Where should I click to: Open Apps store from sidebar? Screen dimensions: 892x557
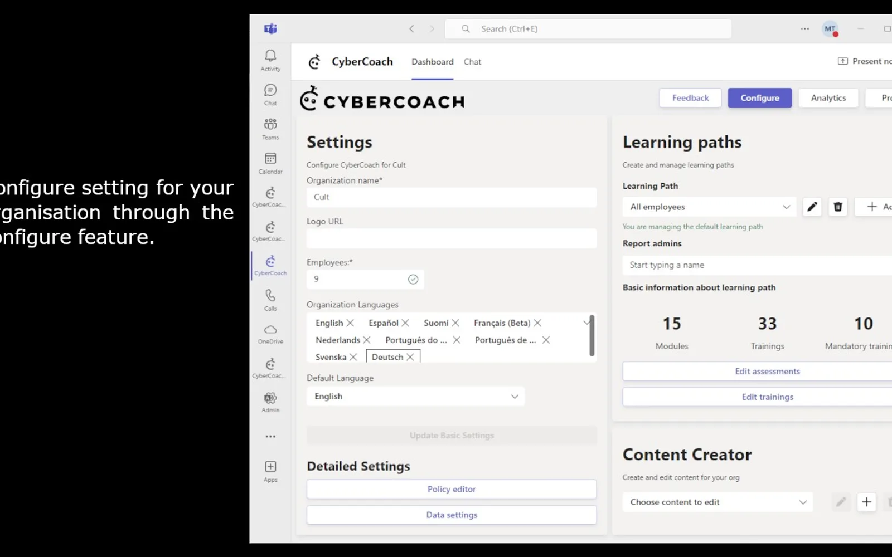click(270, 471)
